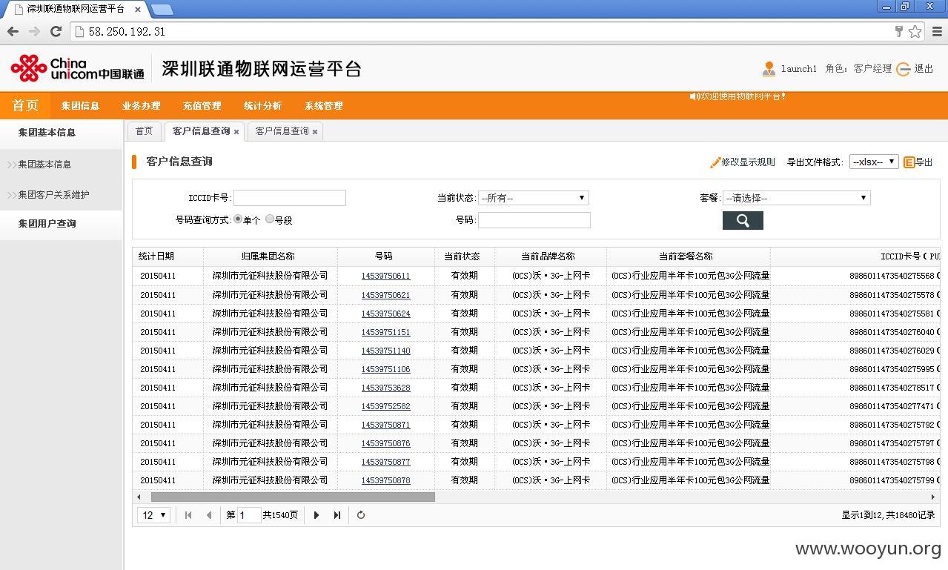Click the browser forward arrow

(34, 31)
